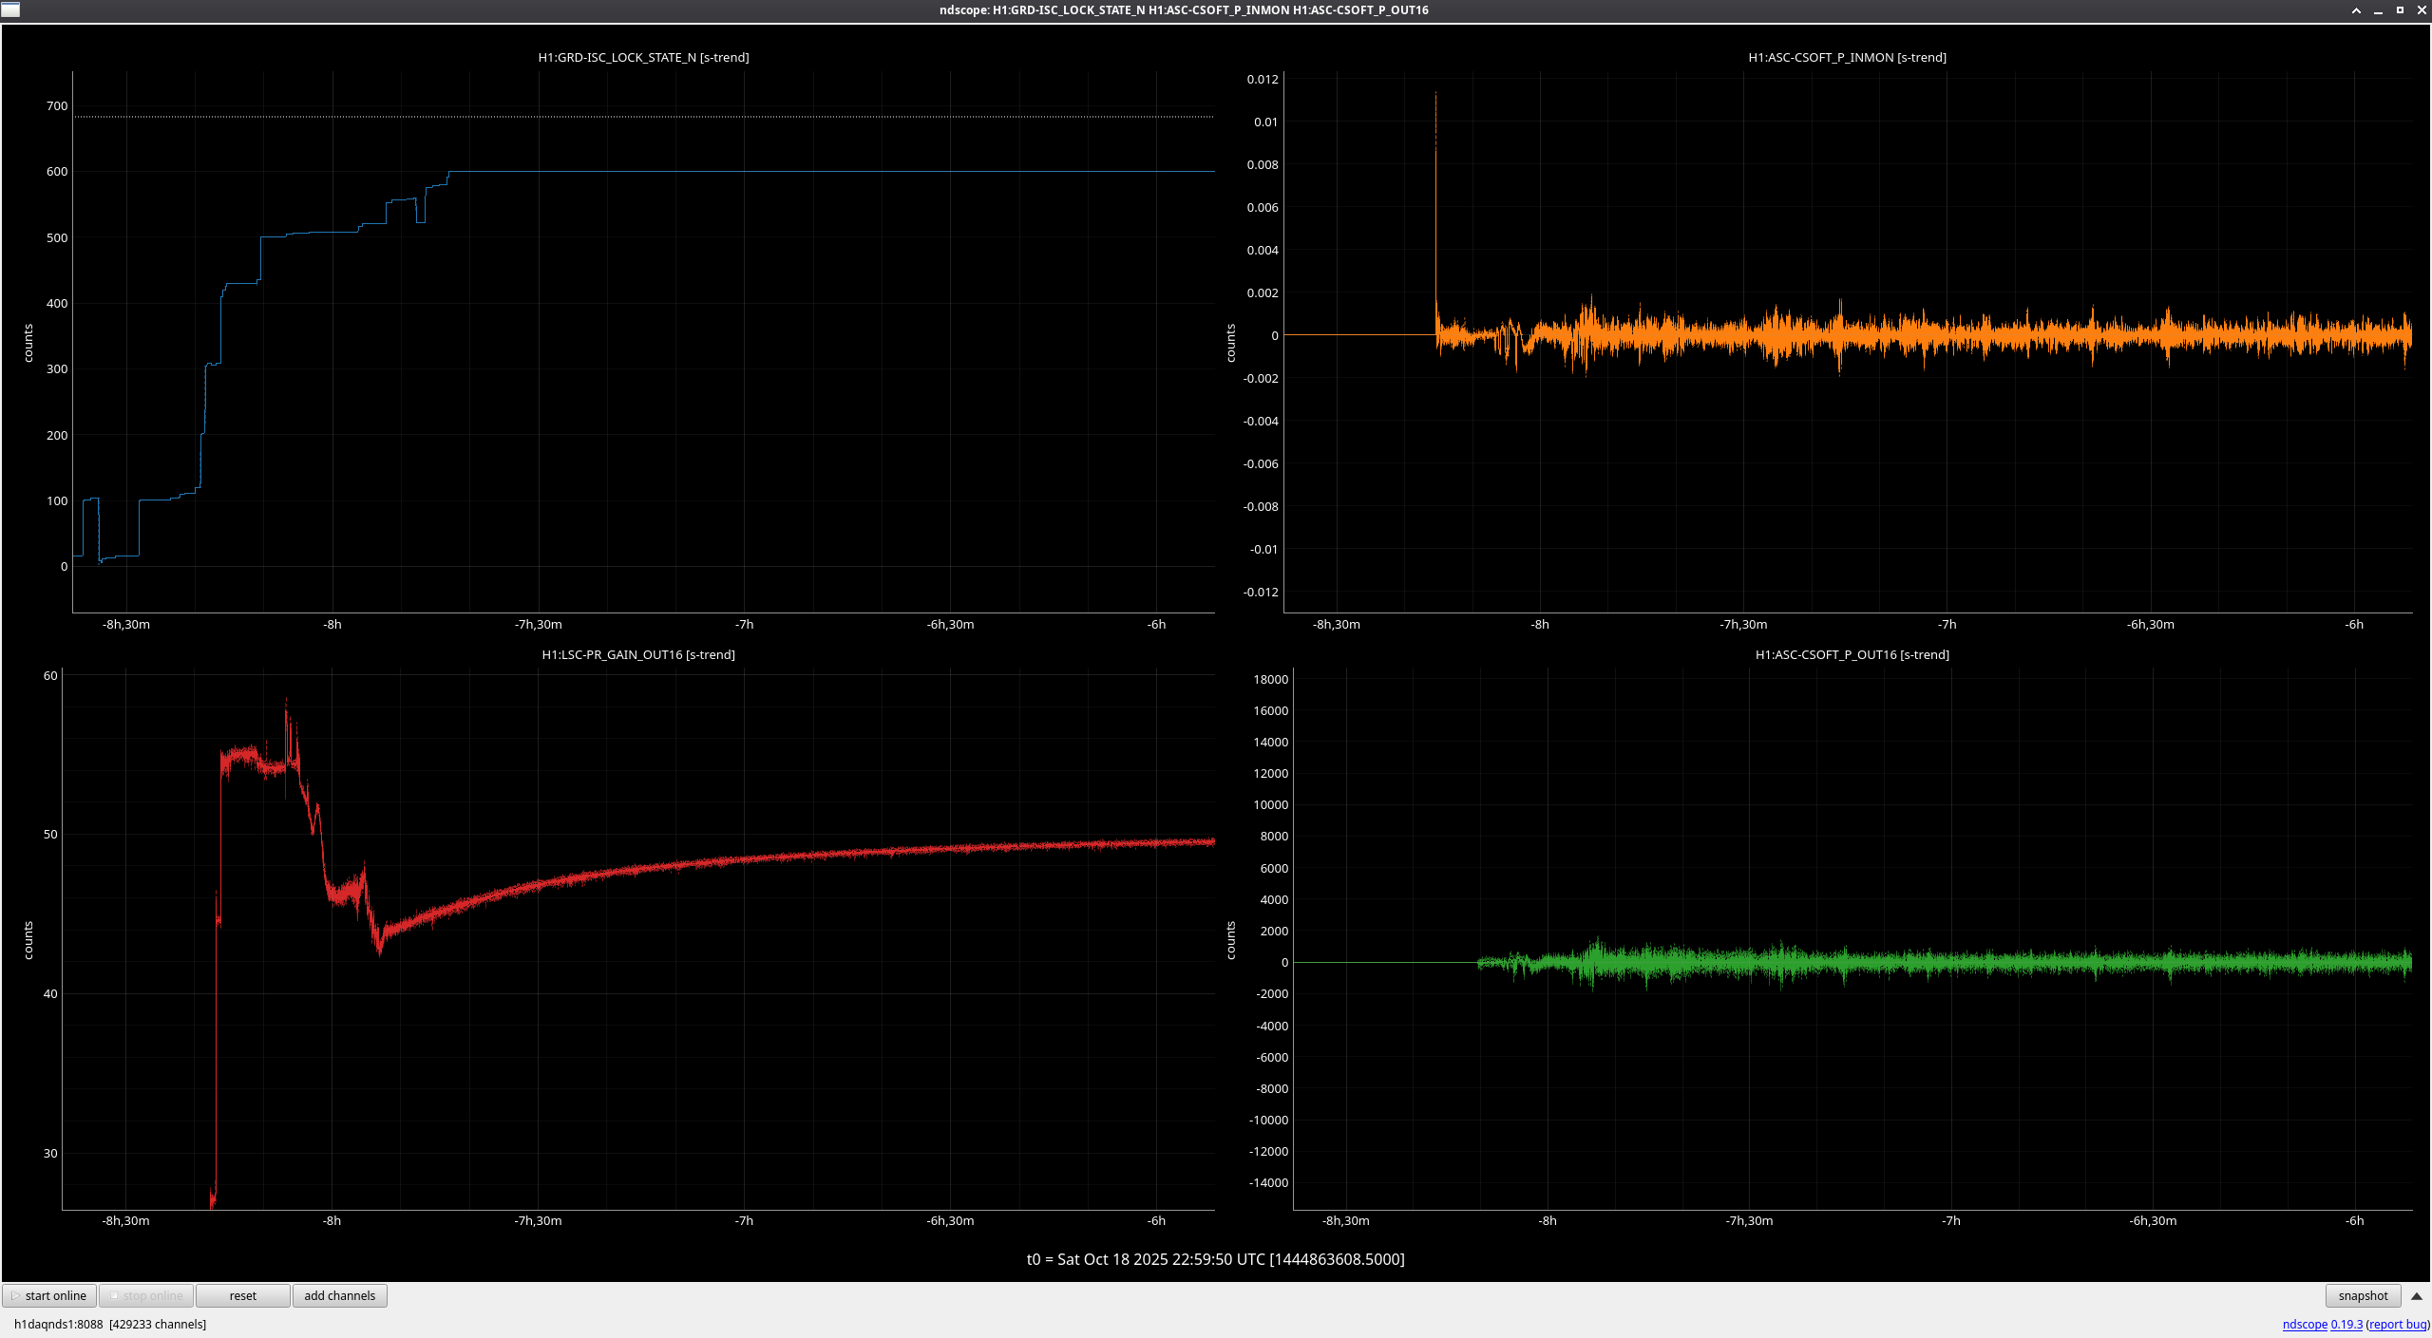Take a plot snapshot
2432x1338 pixels.
click(2362, 1295)
